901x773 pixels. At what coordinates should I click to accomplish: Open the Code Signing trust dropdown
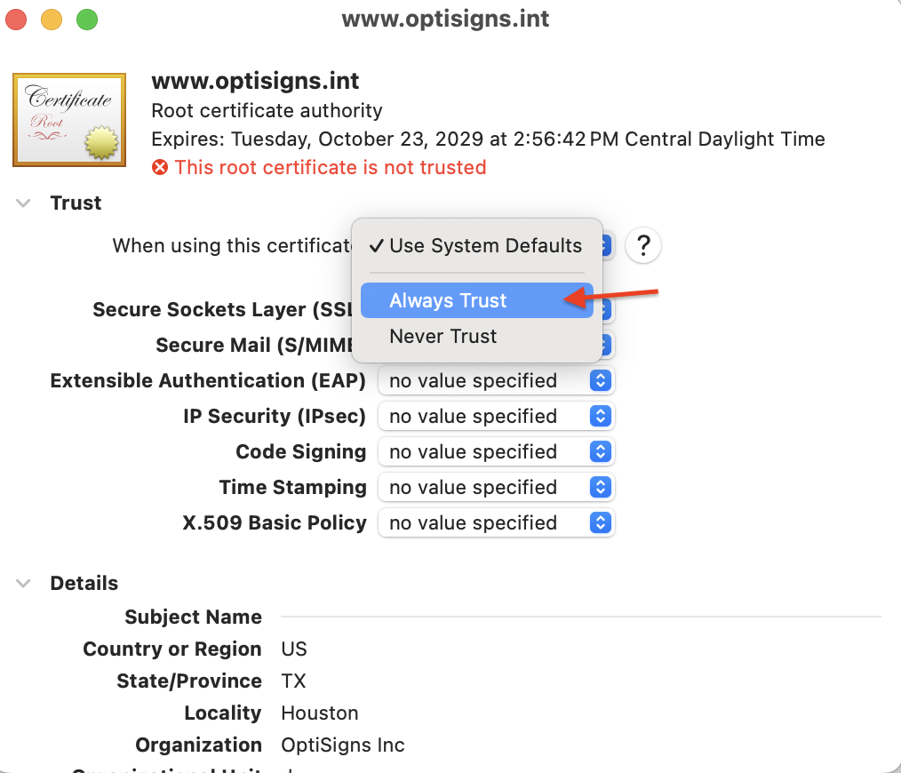[x=497, y=451]
